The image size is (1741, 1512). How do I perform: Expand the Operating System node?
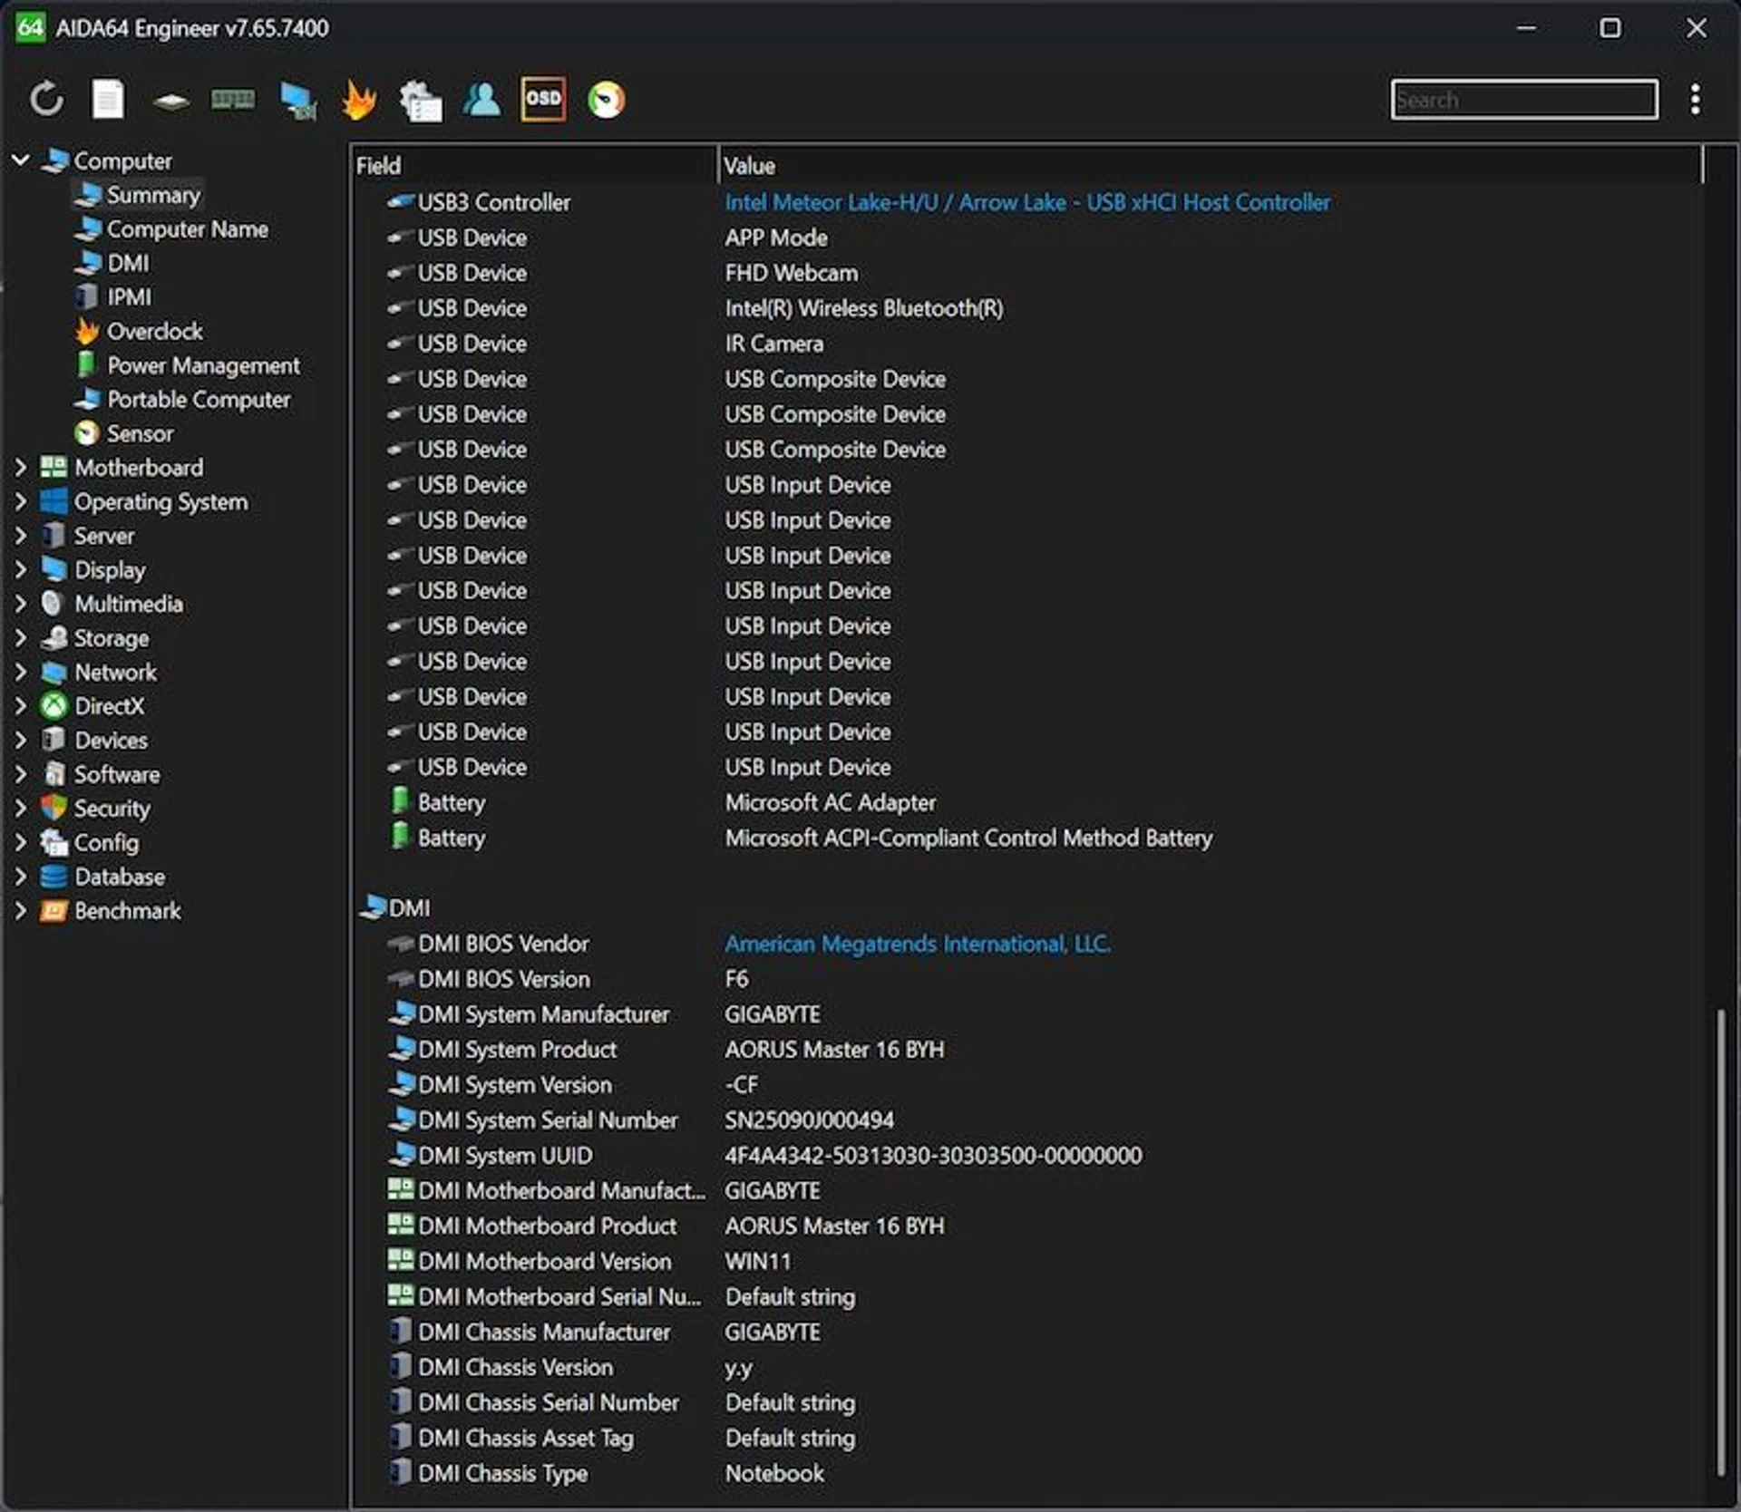pyautogui.click(x=20, y=501)
